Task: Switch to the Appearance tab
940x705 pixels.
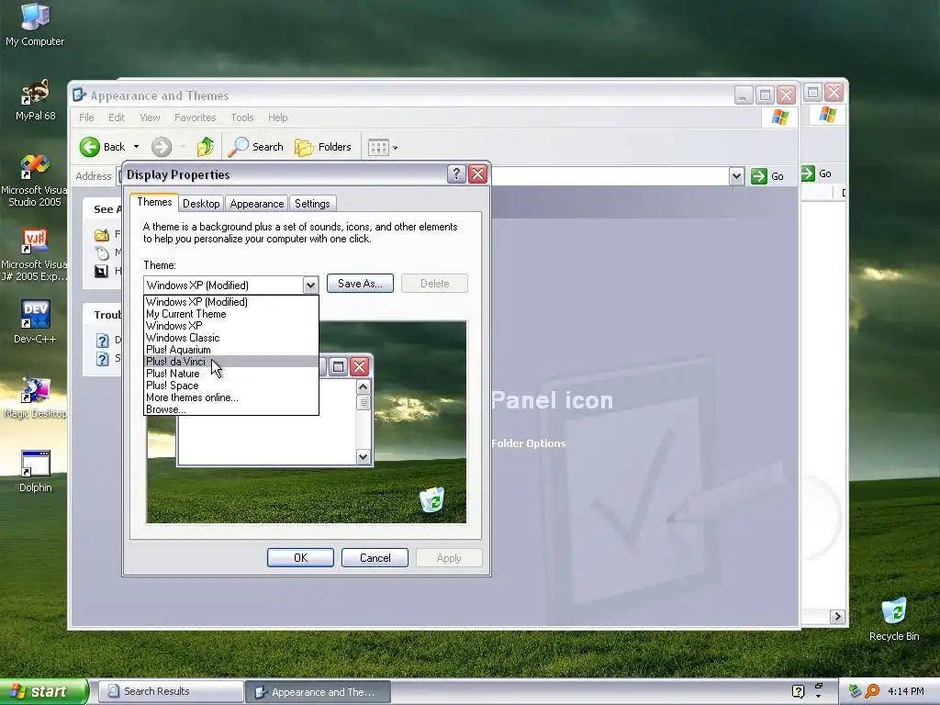Action: (x=257, y=204)
